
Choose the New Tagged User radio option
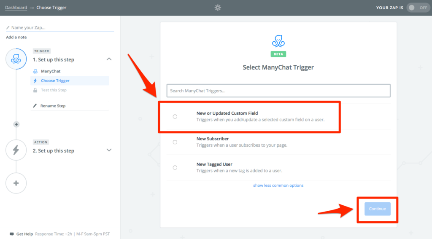tap(175, 167)
